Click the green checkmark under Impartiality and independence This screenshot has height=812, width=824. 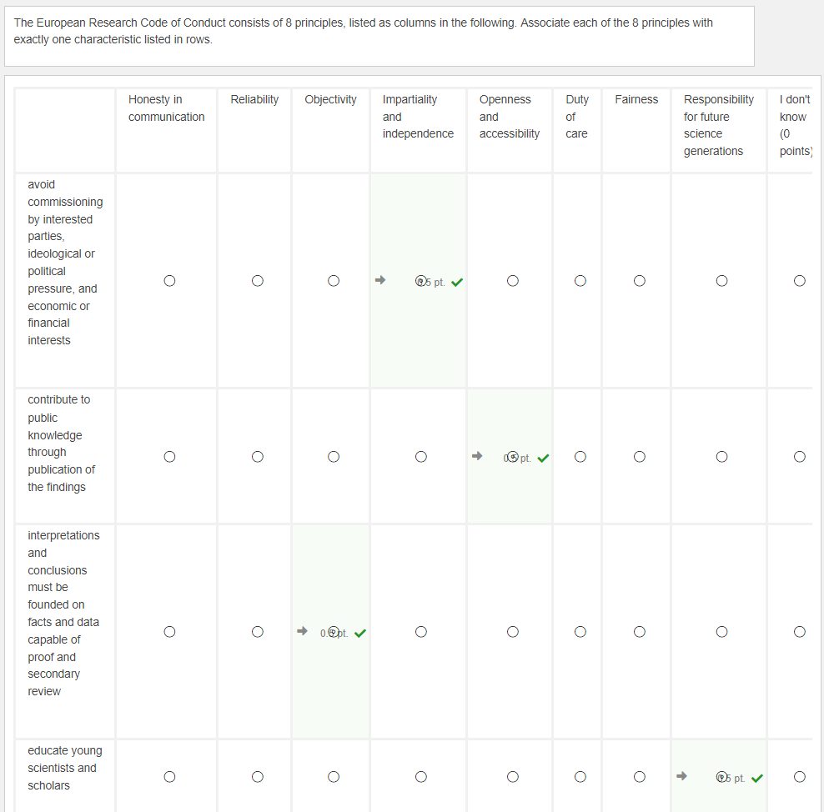coord(457,282)
